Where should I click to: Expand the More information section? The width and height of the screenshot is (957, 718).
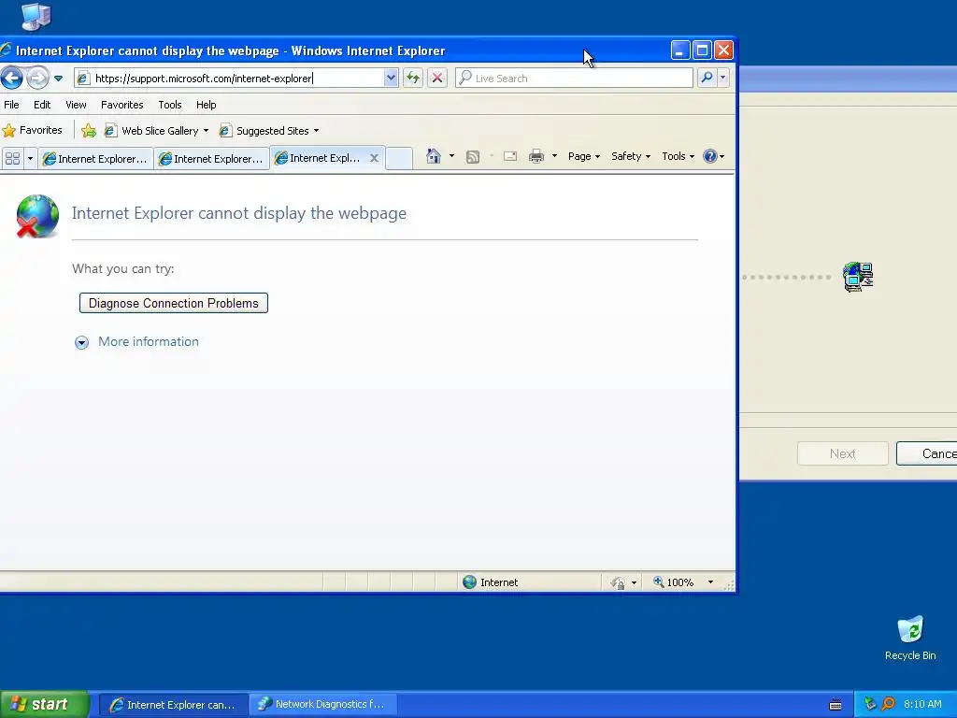pyautogui.click(x=82, y=342)
